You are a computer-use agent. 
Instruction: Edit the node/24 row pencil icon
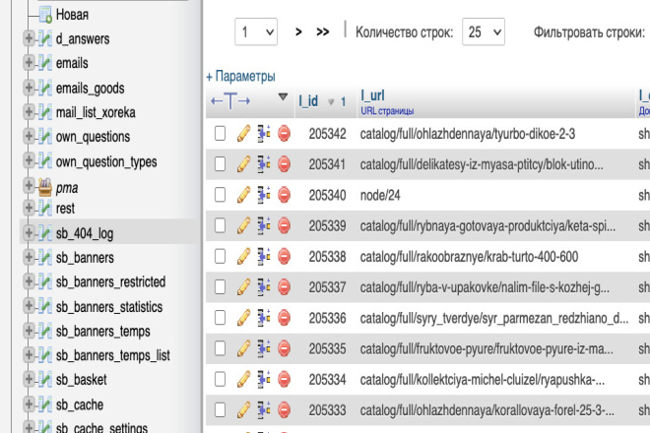click(244, 195)
